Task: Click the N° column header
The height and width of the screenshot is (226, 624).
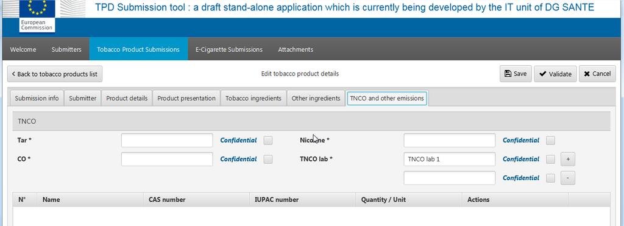Action: tap(25, 200)
